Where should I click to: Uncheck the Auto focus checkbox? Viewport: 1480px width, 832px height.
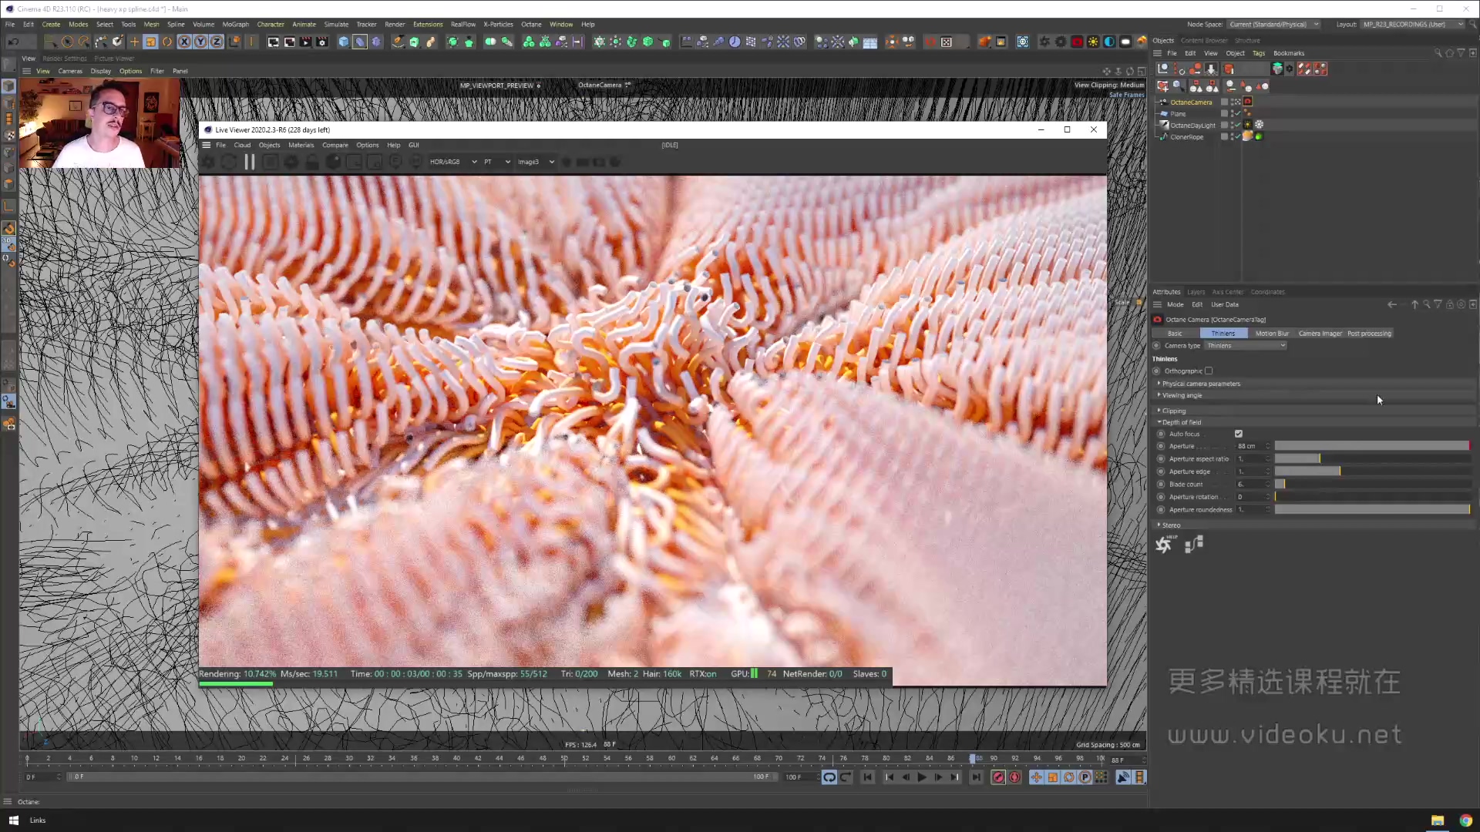click(1239, 434)
